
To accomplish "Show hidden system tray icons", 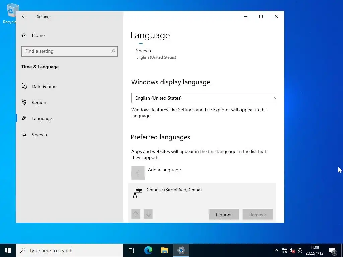I will [x=276, y=250].
